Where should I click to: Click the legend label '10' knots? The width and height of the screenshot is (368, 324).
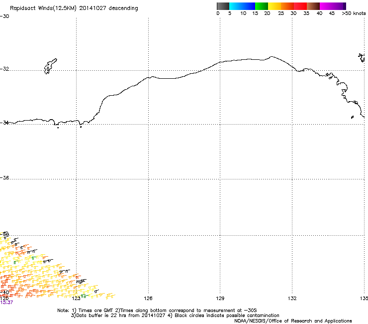click(243, 13)
